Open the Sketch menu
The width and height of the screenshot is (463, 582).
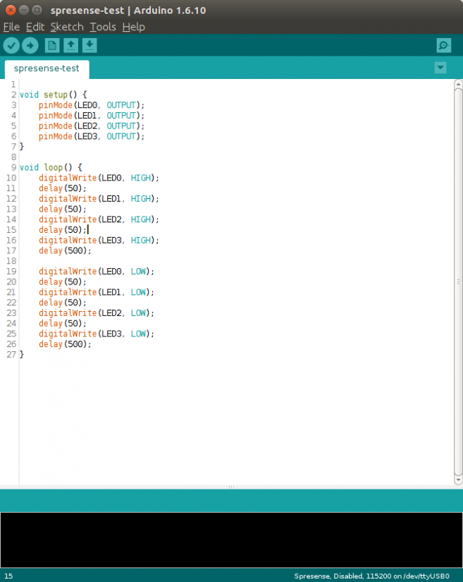coord(67,27)
